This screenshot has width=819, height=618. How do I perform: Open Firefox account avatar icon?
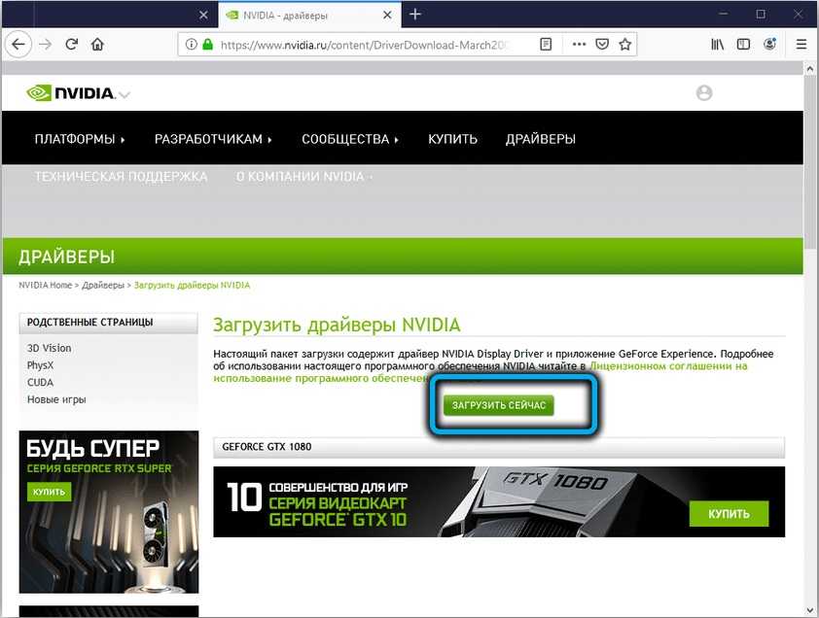770,45
